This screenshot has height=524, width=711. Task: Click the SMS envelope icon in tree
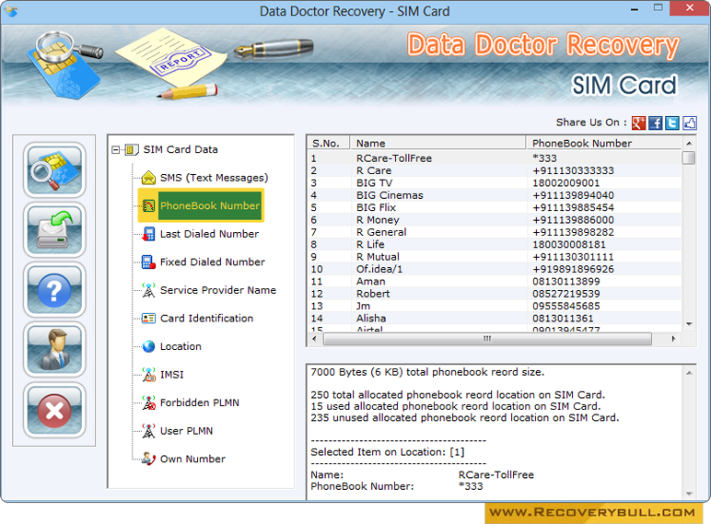pyautogui.click(x=148, y=178)
